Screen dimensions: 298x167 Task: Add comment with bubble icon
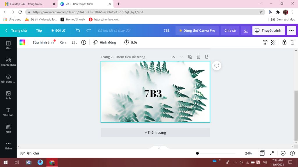tap(217, 66)
